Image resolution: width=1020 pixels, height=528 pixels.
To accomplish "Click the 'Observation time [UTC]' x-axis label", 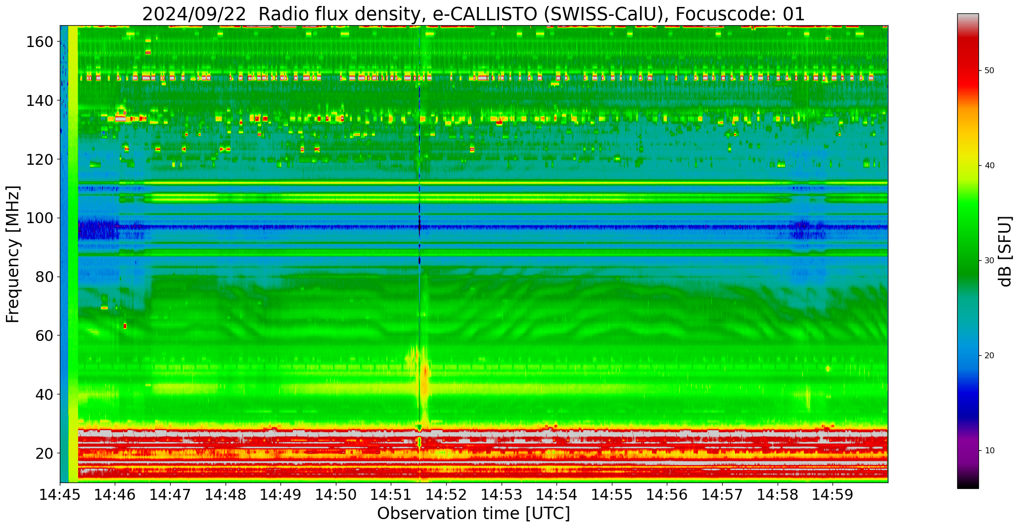I will (x=473, y=513).
